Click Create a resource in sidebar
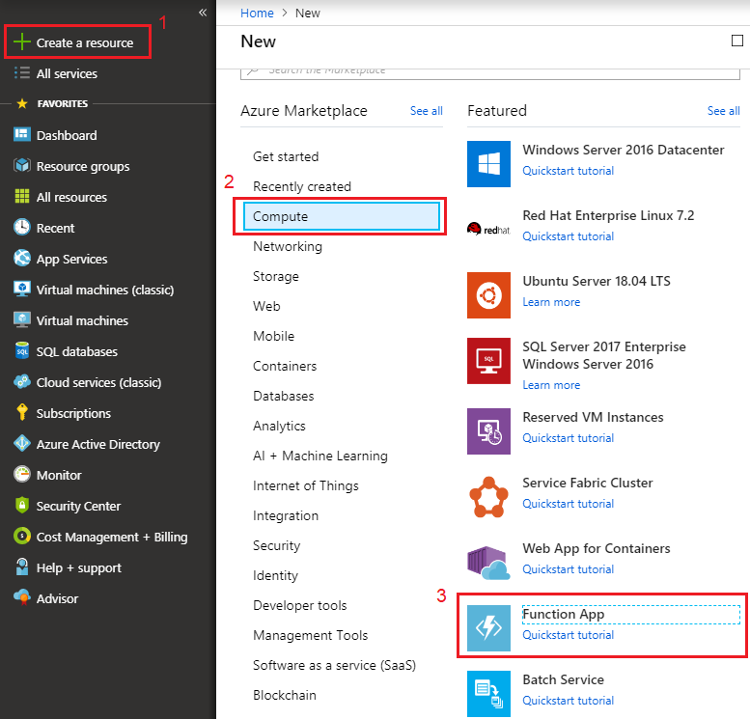This screenshot has width=750, height=719. 84,43
